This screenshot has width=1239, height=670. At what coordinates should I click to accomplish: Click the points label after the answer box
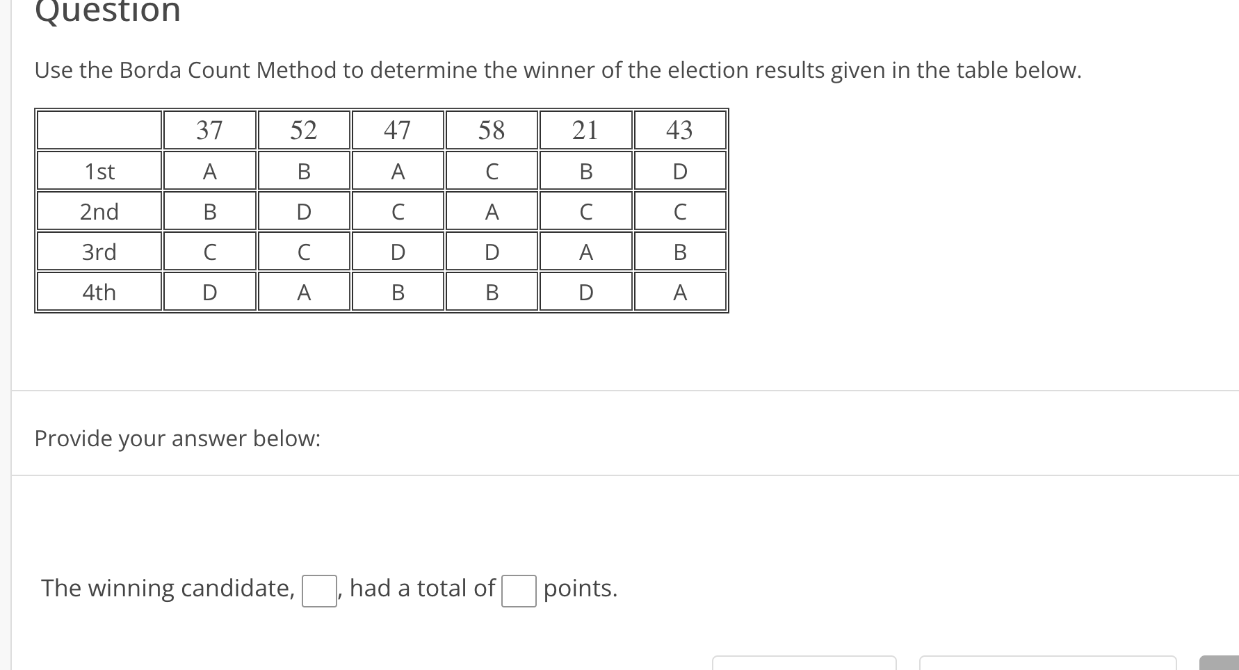[x=579, y=588]
